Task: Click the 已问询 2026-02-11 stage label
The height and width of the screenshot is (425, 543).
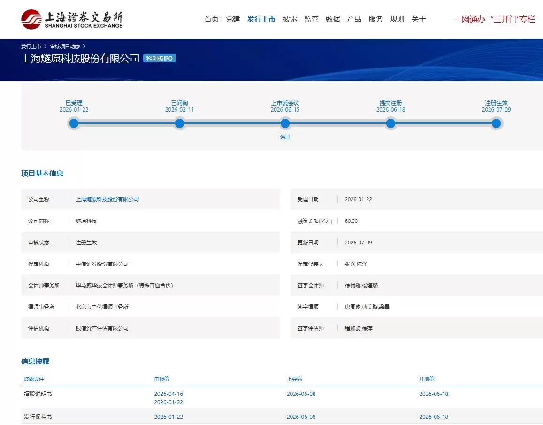Action: click(179, 106)
